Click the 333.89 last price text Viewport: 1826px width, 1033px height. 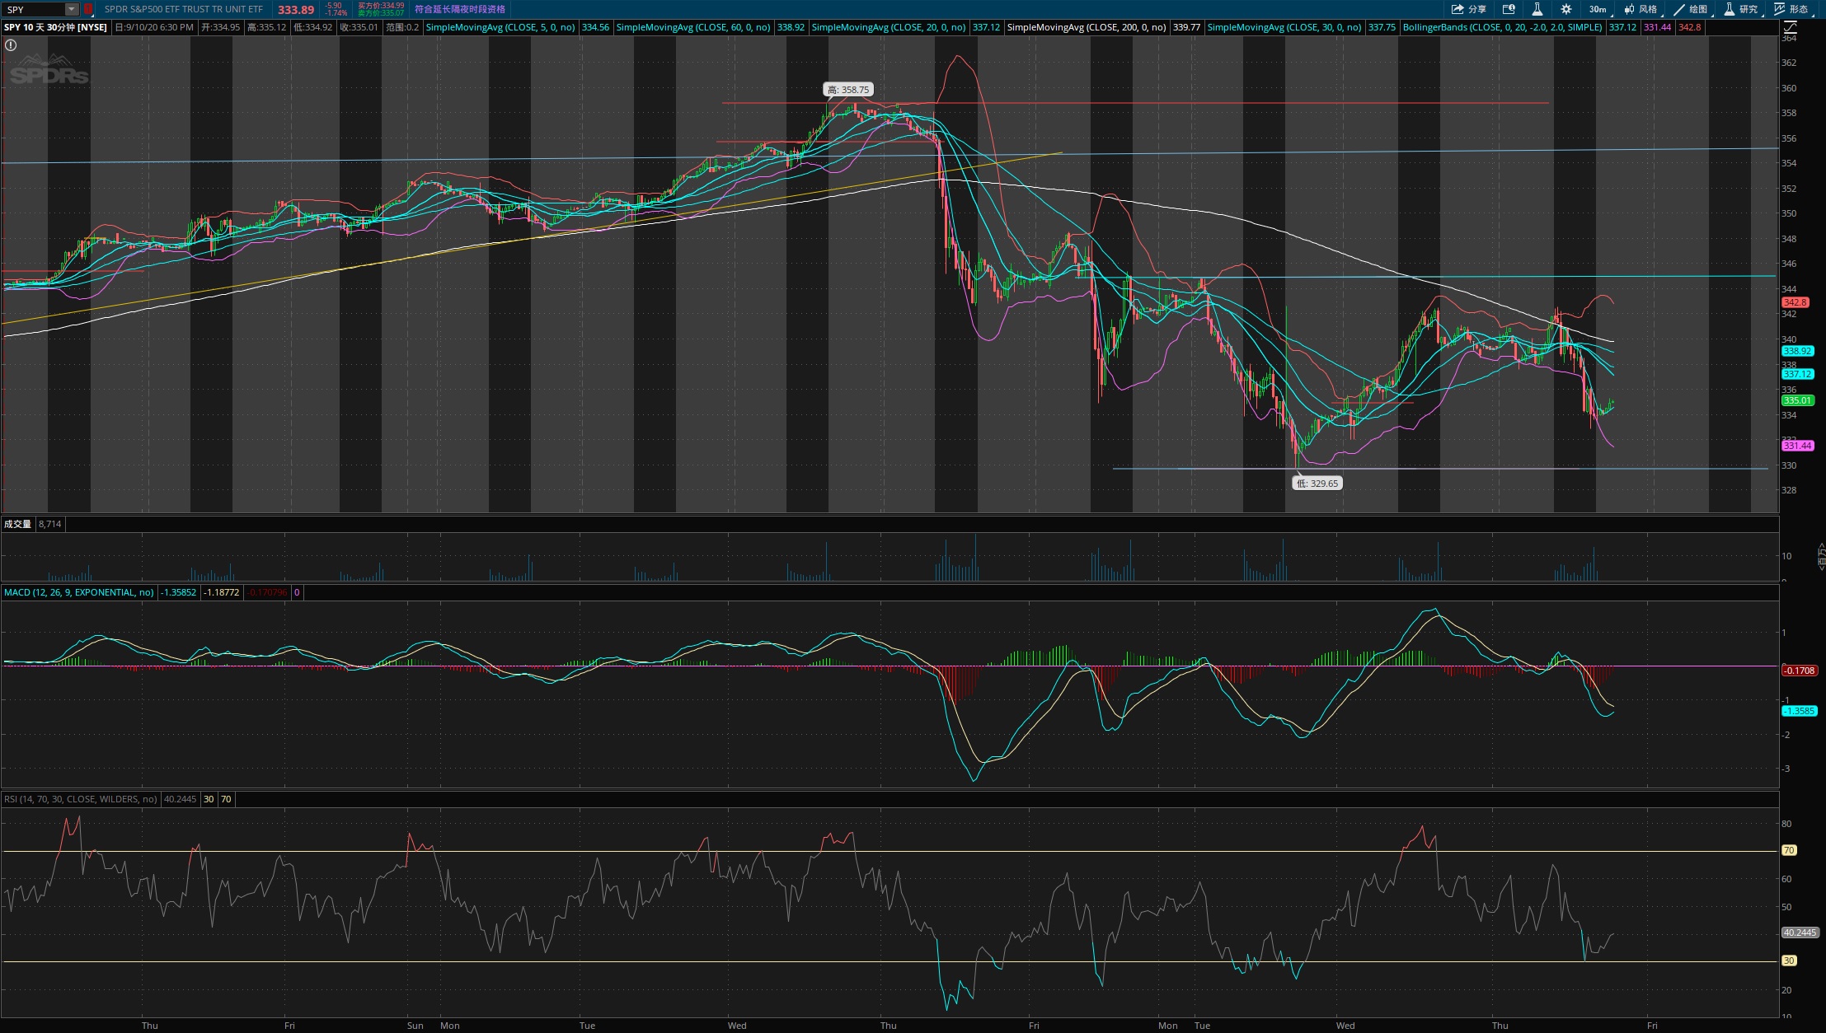pos(295,10)
